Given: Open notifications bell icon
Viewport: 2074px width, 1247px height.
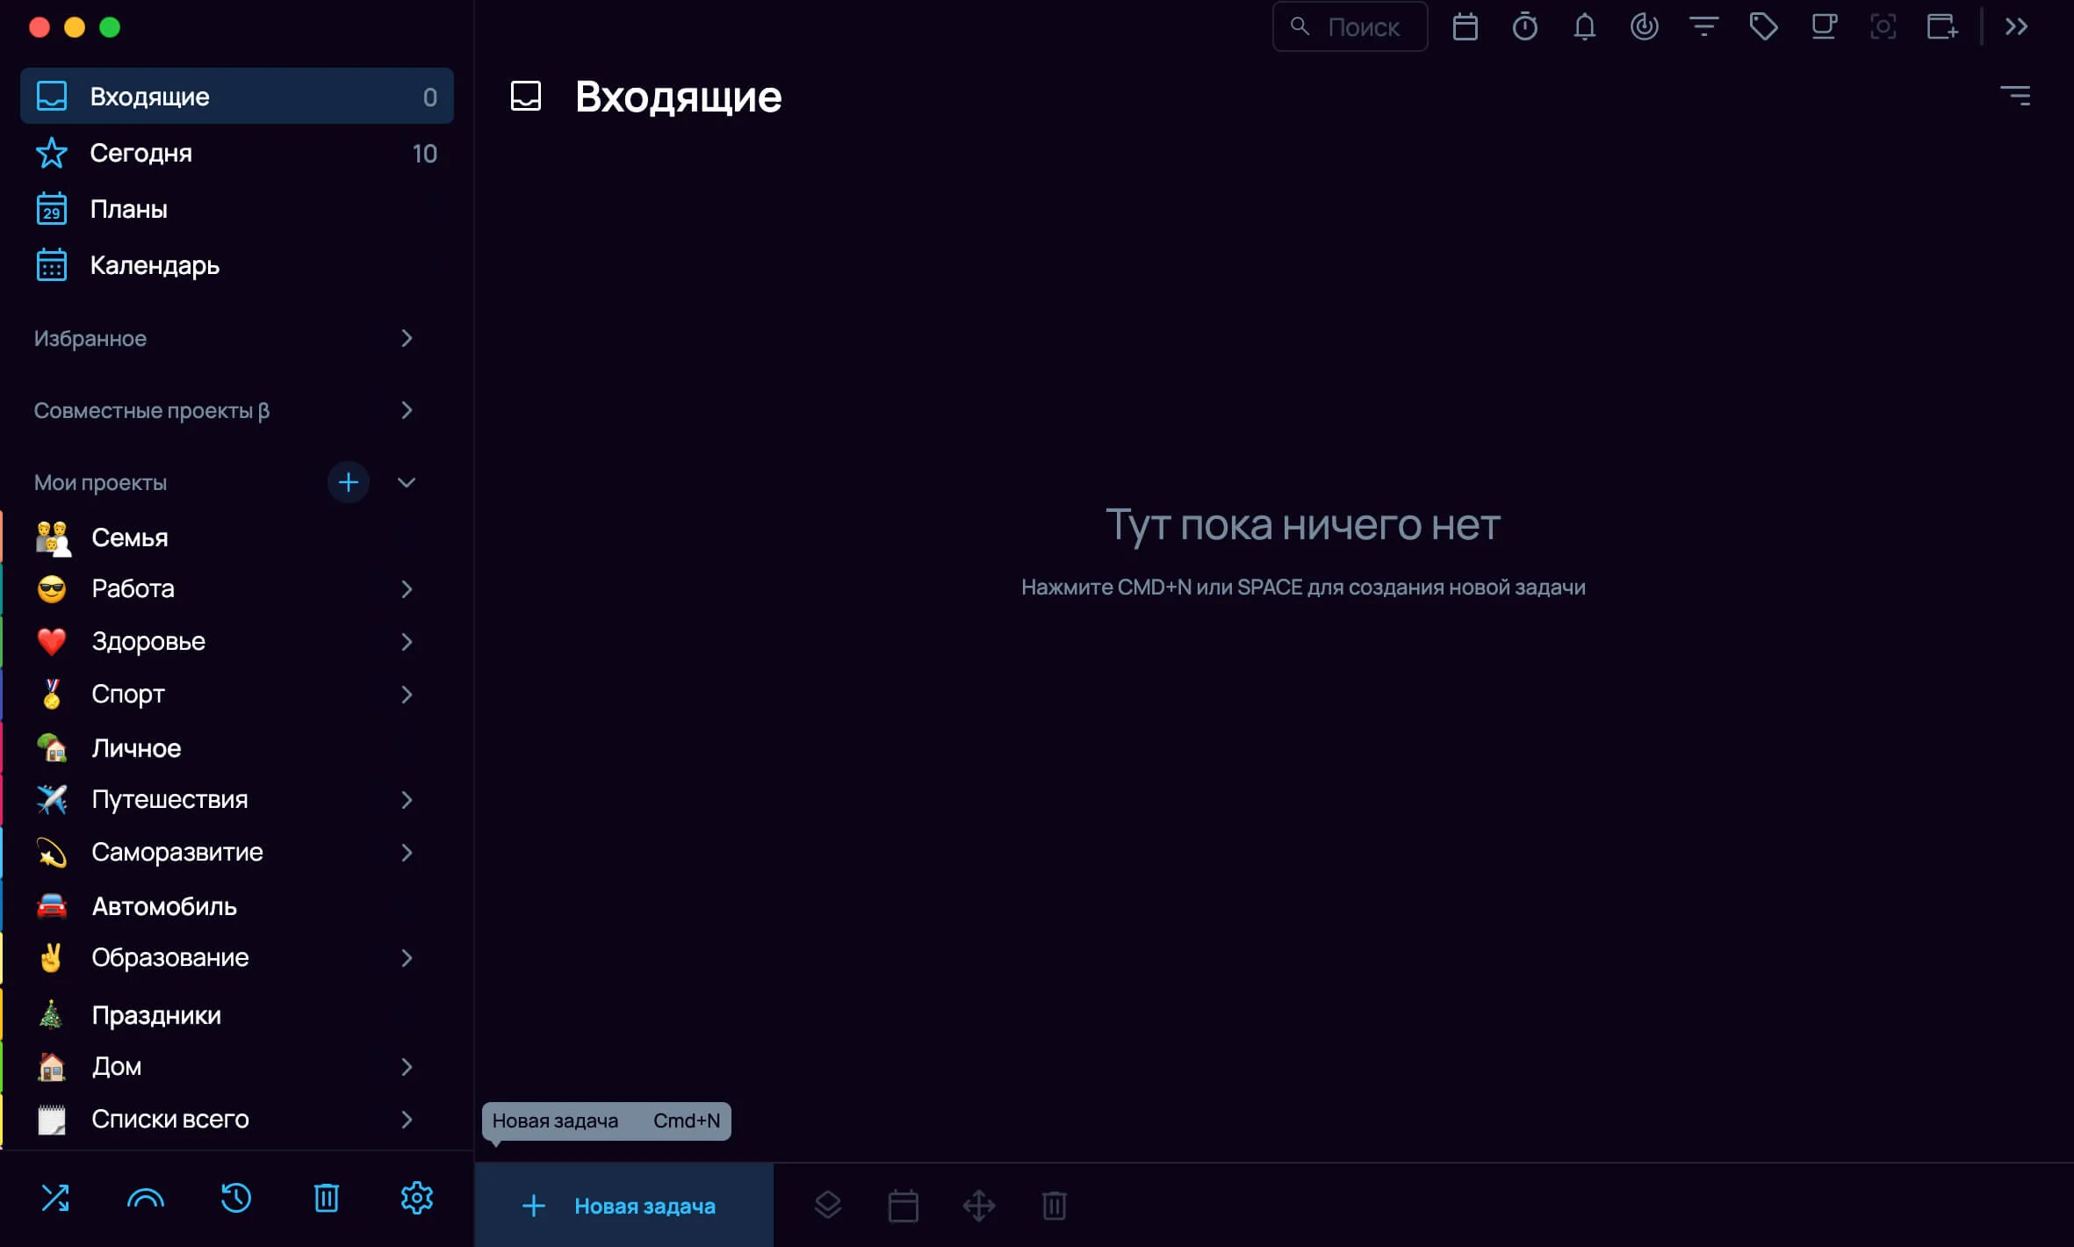Looking at the screenshot, I should tap(1584, 27).
